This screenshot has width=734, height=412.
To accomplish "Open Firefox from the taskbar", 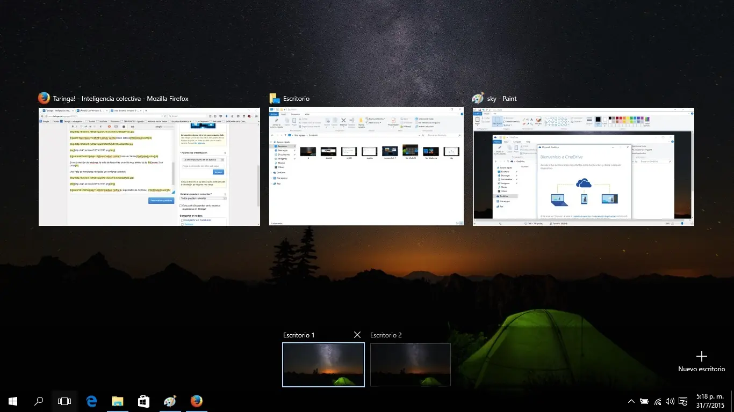I will [196, 401].
